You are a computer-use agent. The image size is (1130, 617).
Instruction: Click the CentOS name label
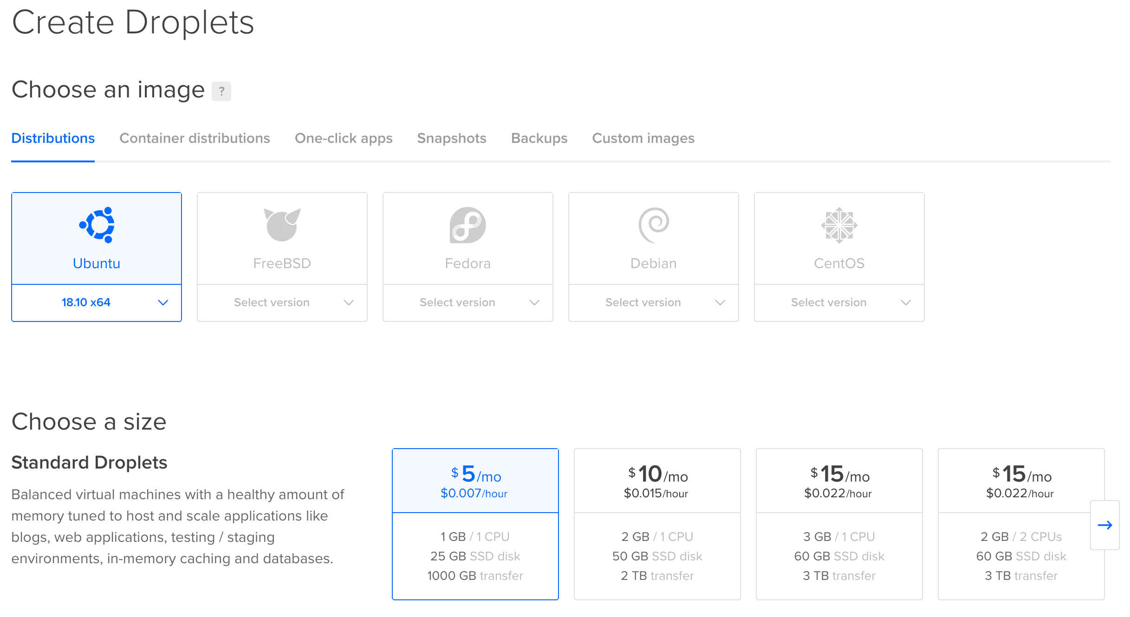(x=839, y=264)
